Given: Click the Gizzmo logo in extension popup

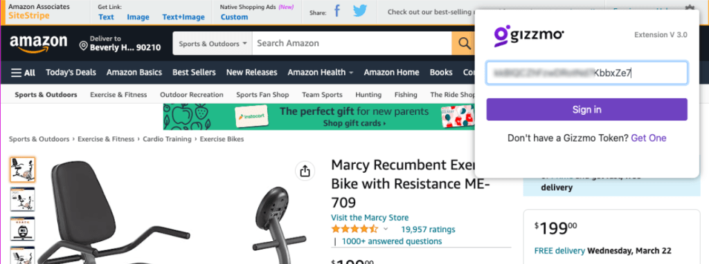Looking at the screenshot, I should [x=528, y=36].
